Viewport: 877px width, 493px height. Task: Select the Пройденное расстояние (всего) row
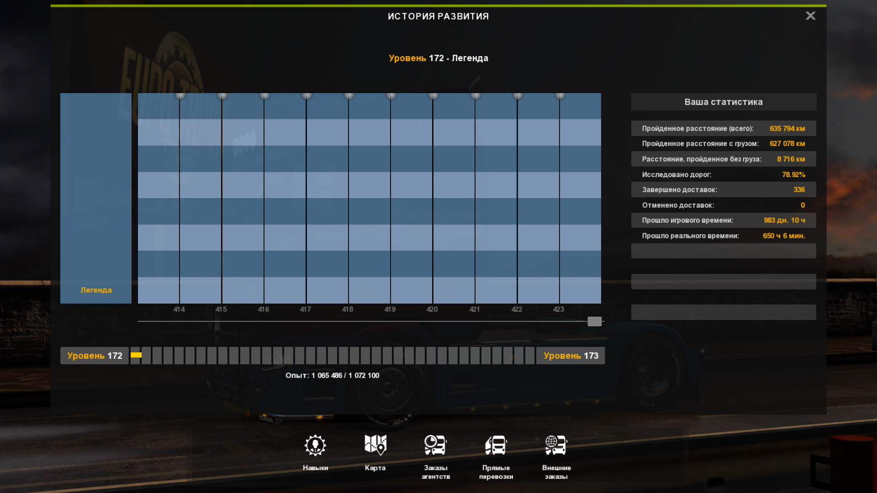point(723,128)
